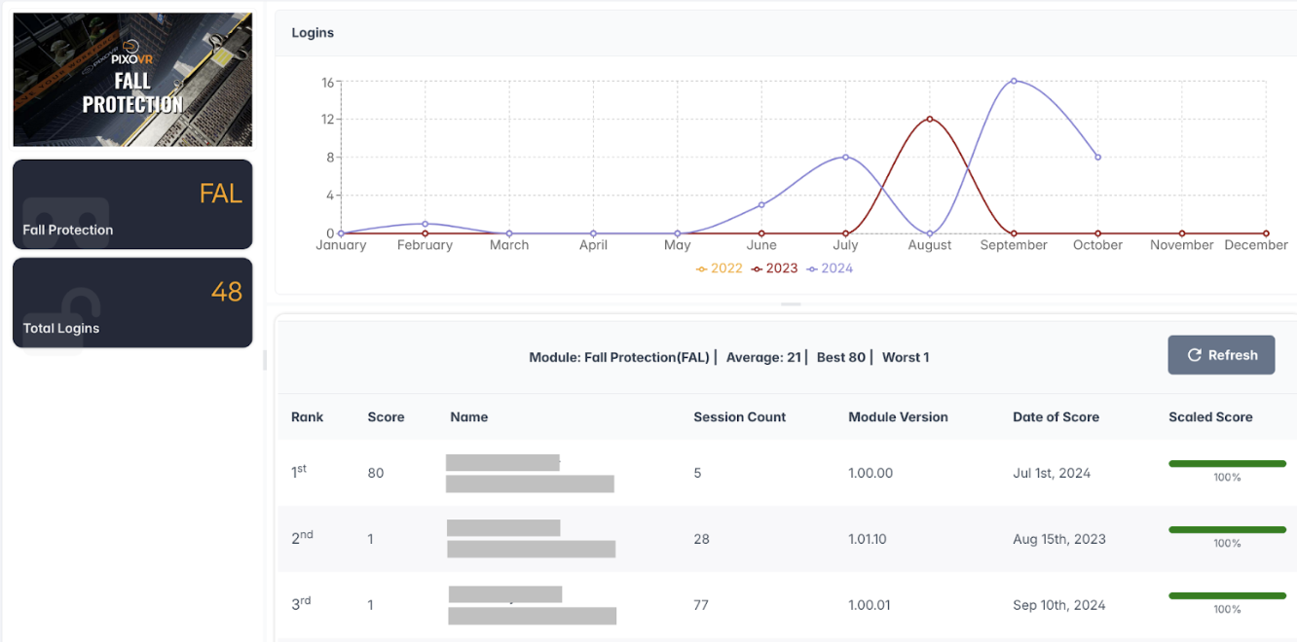Click the Rank column header
This screenshot has height=644, width=1297.
tap(307, 417)
